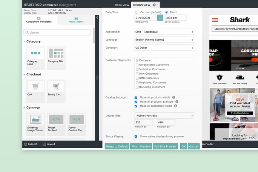Open the Media Assets tab
258x172 pixels.
click(x=76, y=20)
